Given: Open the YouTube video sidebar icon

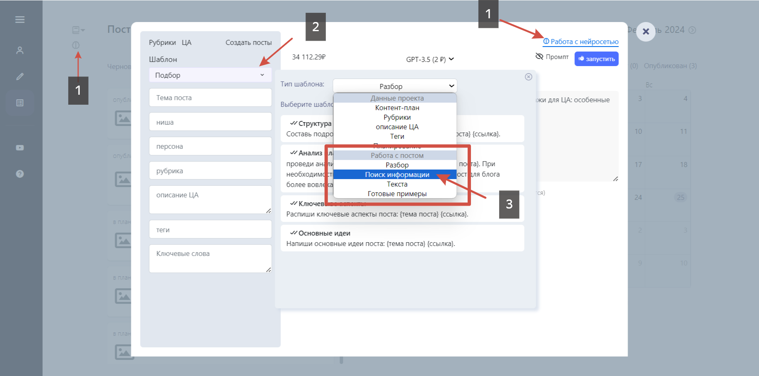Looking at the screenshot, I should pyautogui.click(x=20, y=147).
